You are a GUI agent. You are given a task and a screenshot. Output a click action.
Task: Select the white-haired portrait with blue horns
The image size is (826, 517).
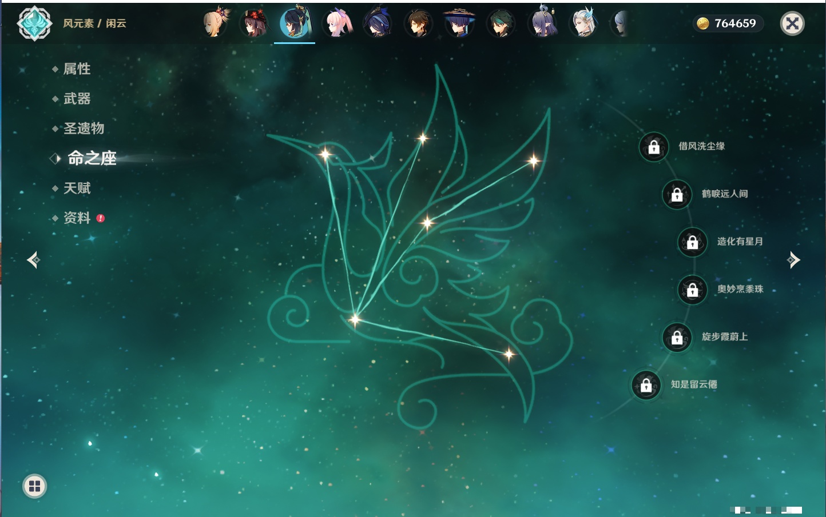pos(583,23)
